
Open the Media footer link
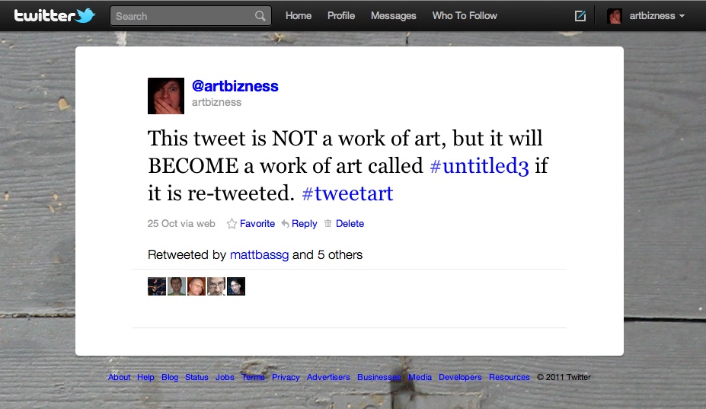[420, 378]
